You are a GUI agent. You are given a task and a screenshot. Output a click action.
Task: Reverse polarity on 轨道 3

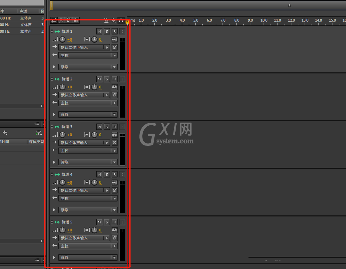pyautogui.click(x=114, y=143)
